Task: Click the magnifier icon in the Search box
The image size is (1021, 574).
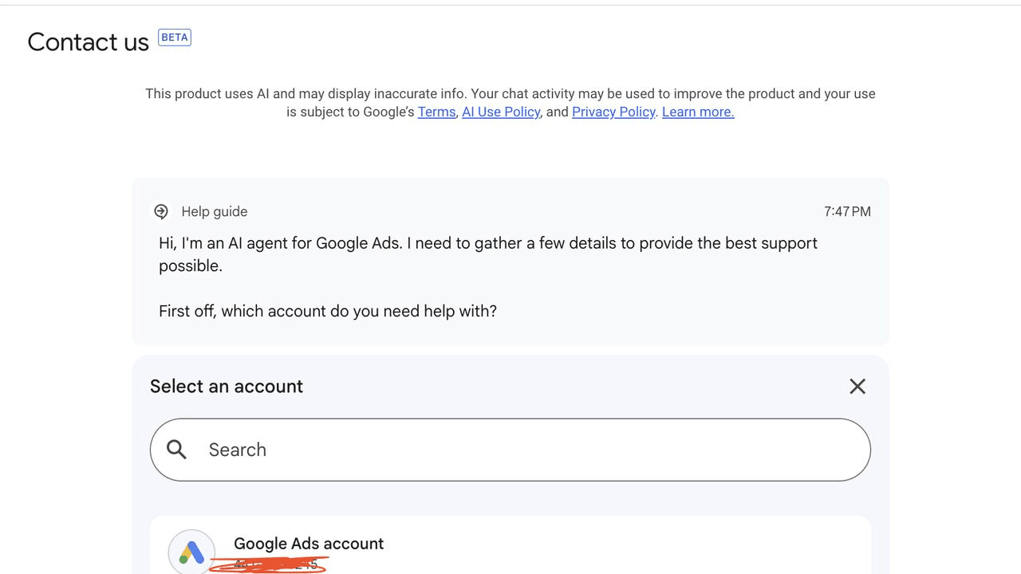Action: coord(177,450)
